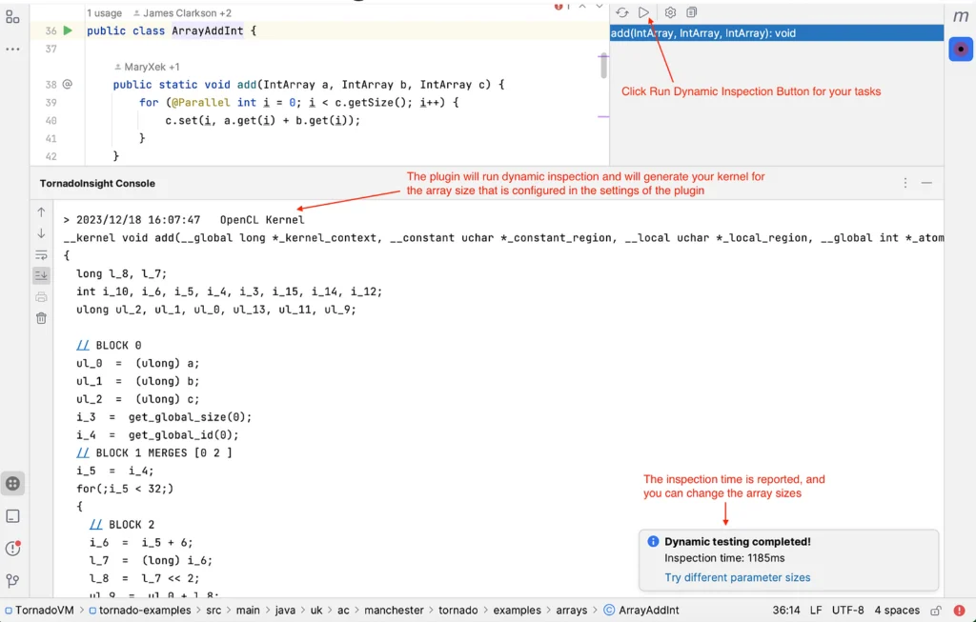
Task: Click the print icon in console toolbar
Action: [41, 297]
